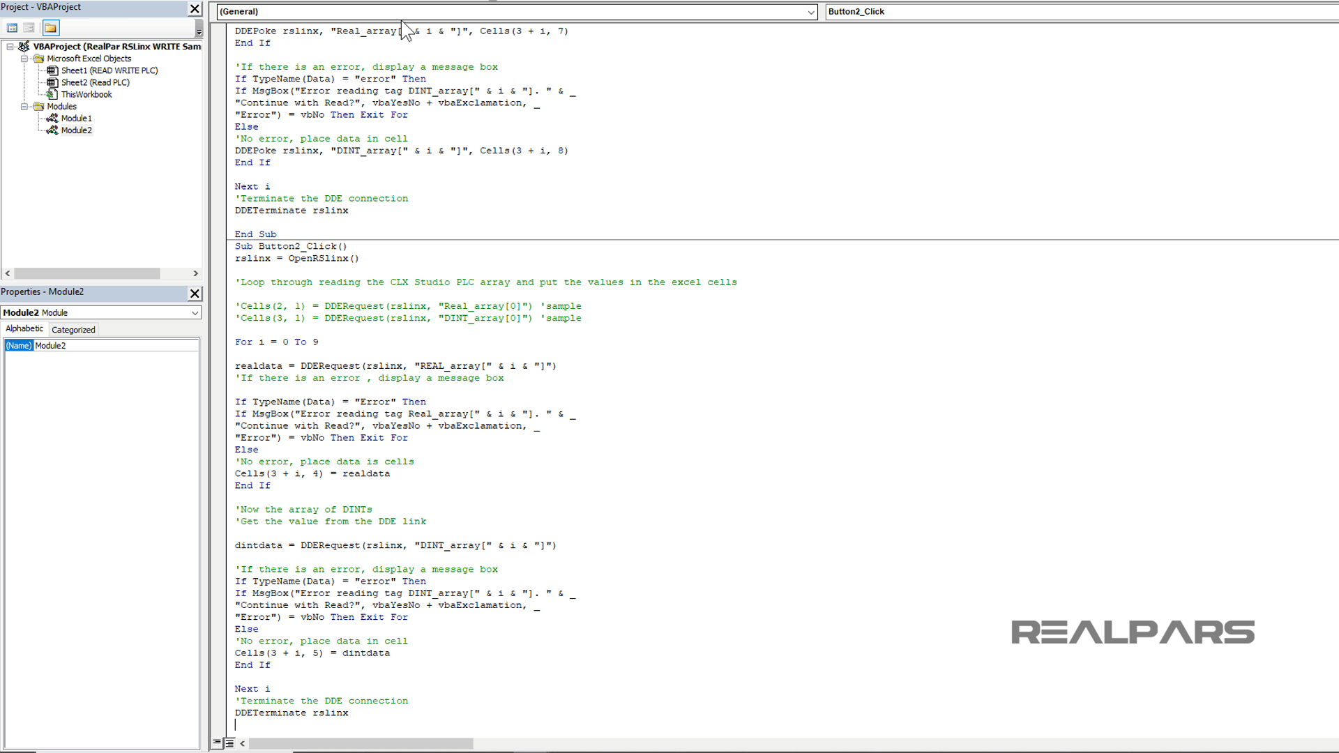The width and height of the screenshot is (1339, 753).
Task: Click the Sheet2 worksheet icon
Action: (x=52, y=82)
